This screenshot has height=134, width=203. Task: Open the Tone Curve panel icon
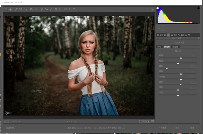[162, 35]
